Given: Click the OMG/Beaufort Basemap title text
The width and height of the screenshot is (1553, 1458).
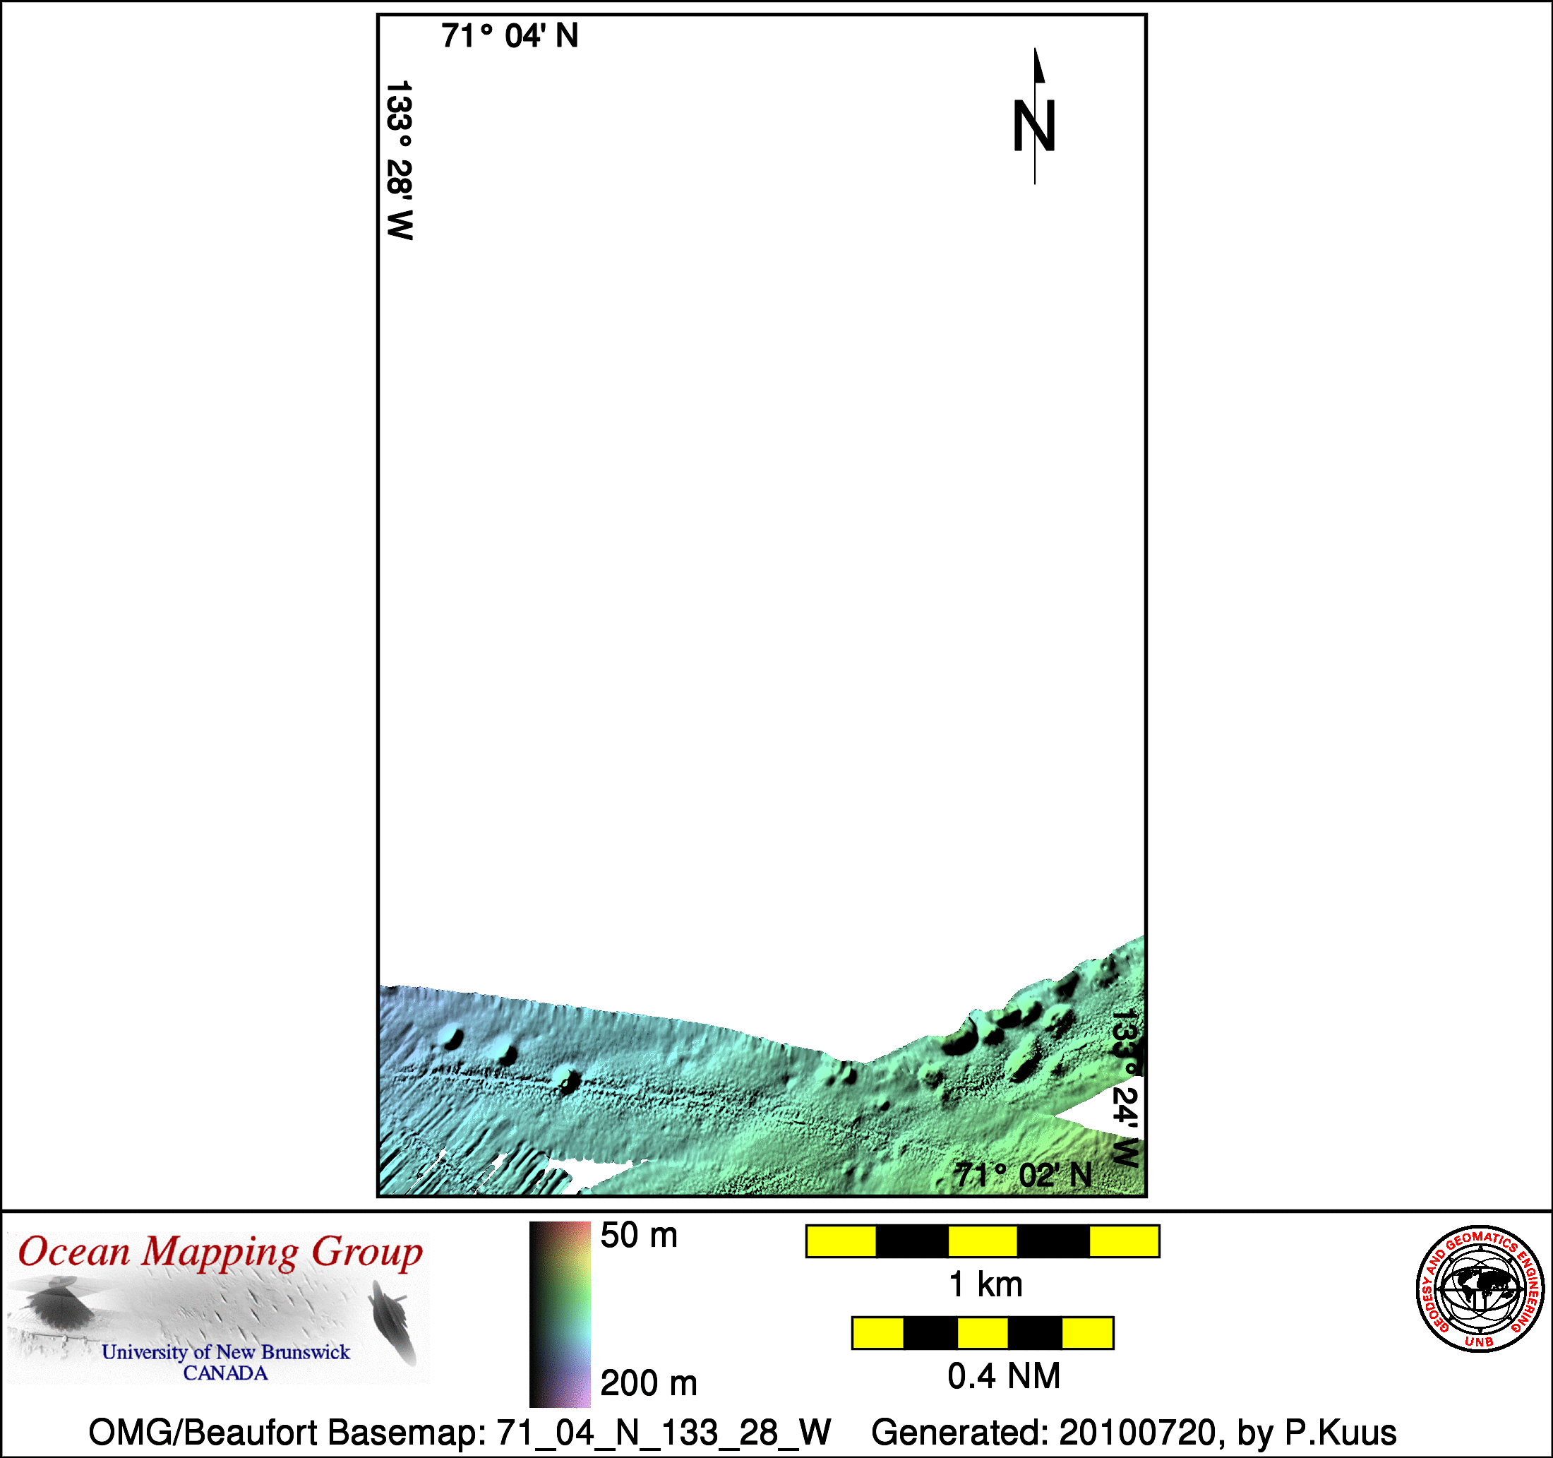Looking at the screenshot, I should pos(460,1433).
